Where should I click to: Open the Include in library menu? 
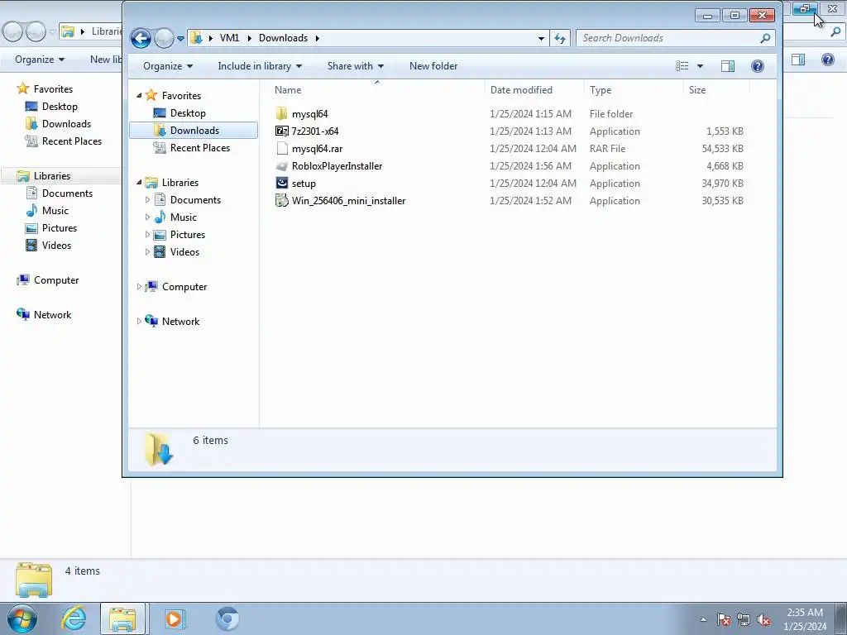(x=260, y=66)
